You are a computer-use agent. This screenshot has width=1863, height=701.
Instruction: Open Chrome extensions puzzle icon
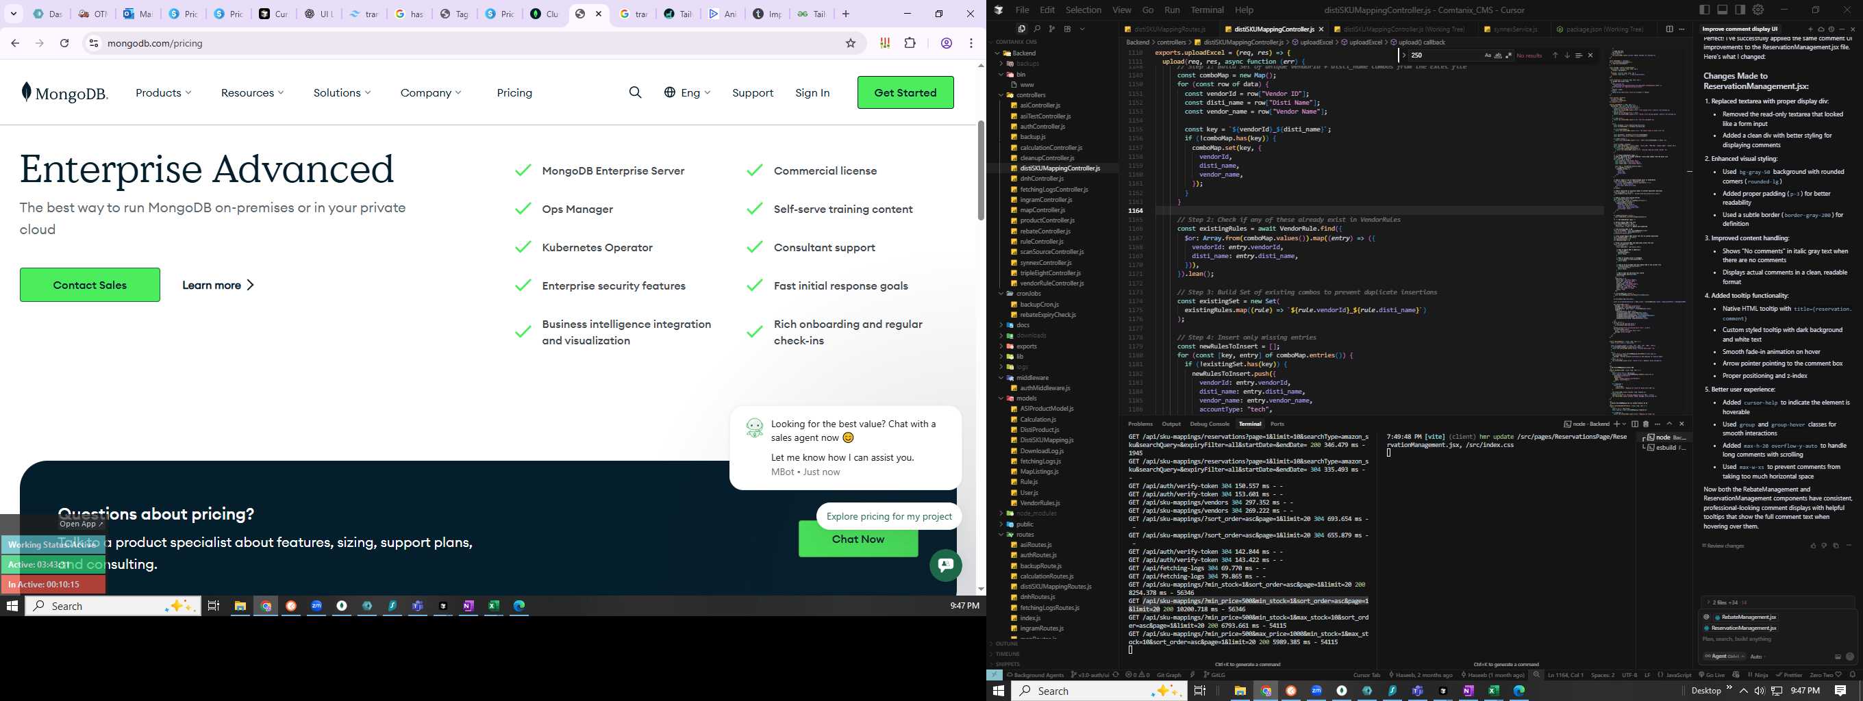[910, 43]
